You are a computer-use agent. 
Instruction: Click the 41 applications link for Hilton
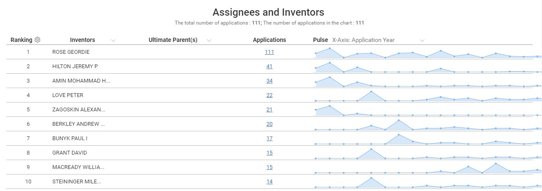coord(270,66)
